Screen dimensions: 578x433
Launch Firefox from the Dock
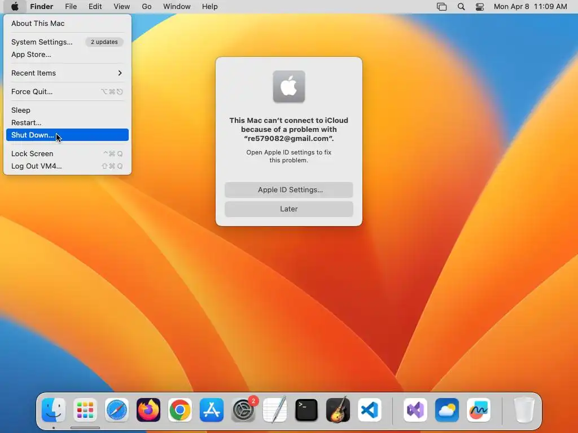click(x=148, y=410)
